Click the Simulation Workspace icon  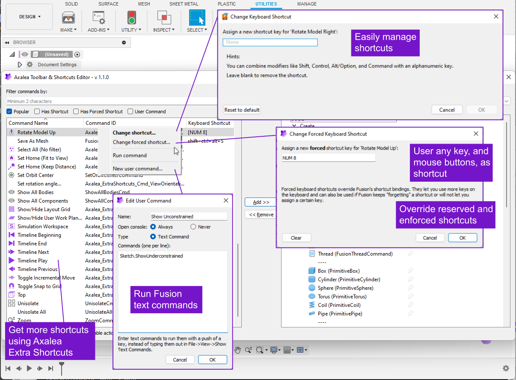coord(12,227)
